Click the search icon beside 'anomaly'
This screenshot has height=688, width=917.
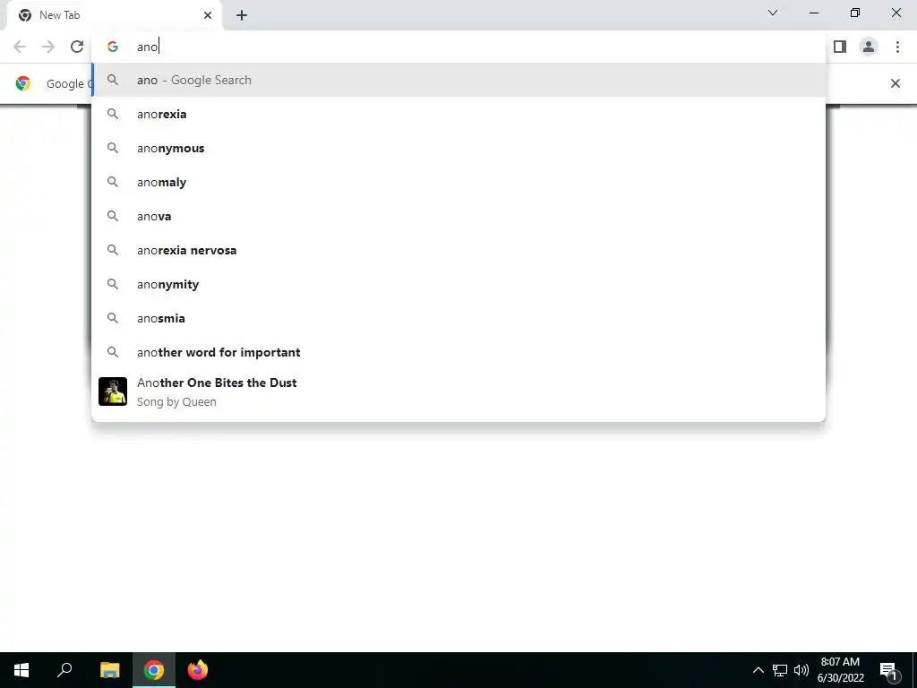(113, 182)
